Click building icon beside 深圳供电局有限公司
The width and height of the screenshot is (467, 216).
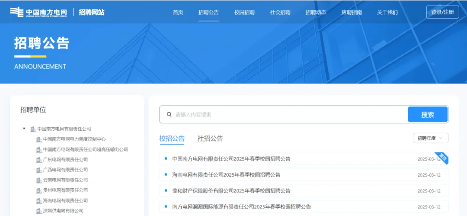[39, 211]
